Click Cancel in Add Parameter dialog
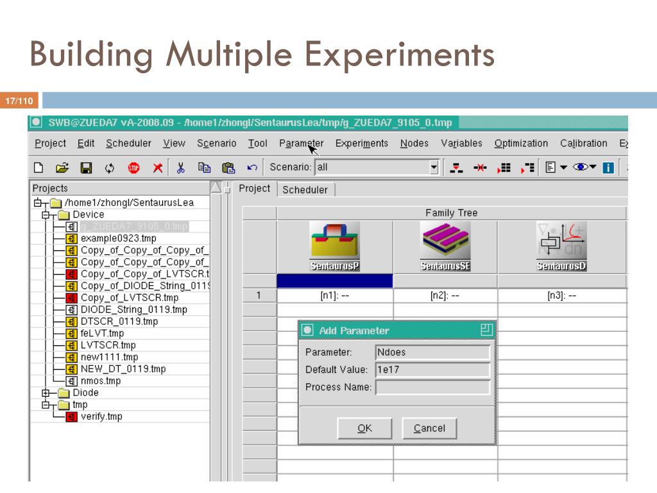Image resolution: width=657 pixels, height=493 pixels. click(x=429, y=428)
